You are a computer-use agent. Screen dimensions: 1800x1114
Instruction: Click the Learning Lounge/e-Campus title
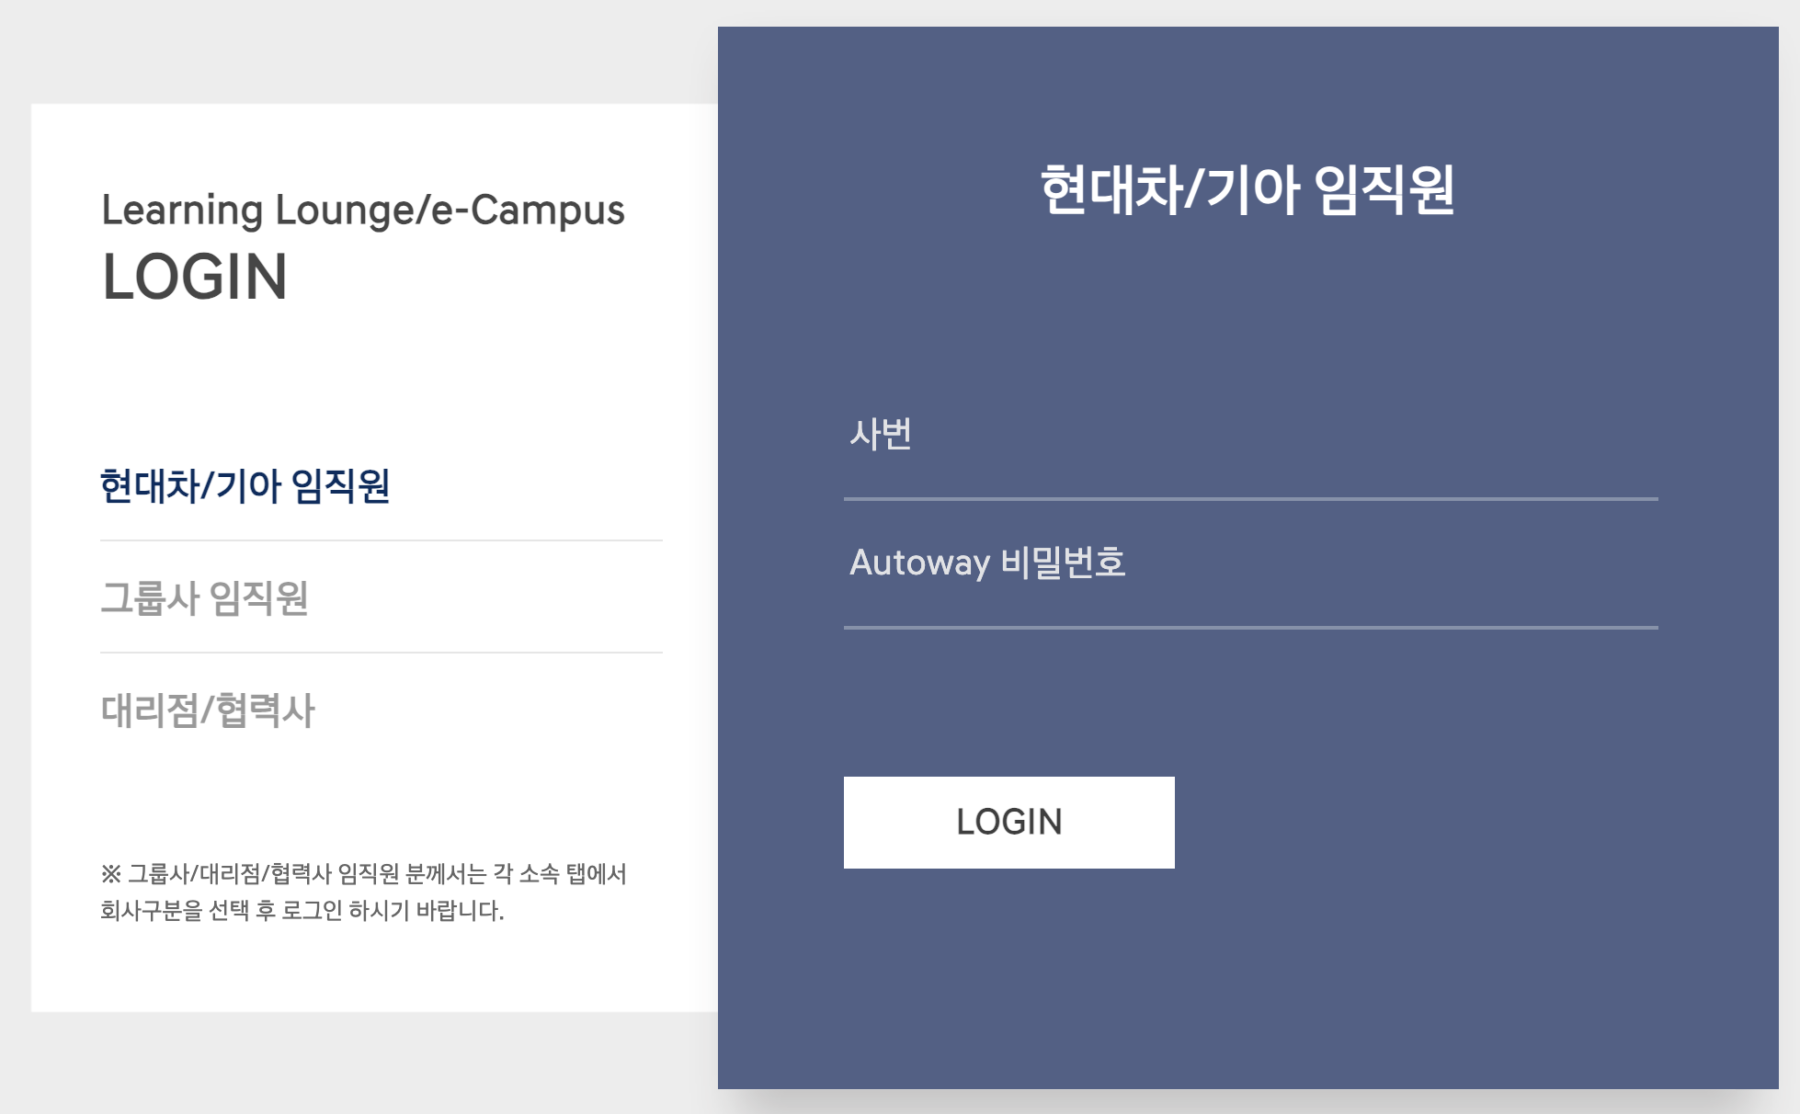coord(364,211)
